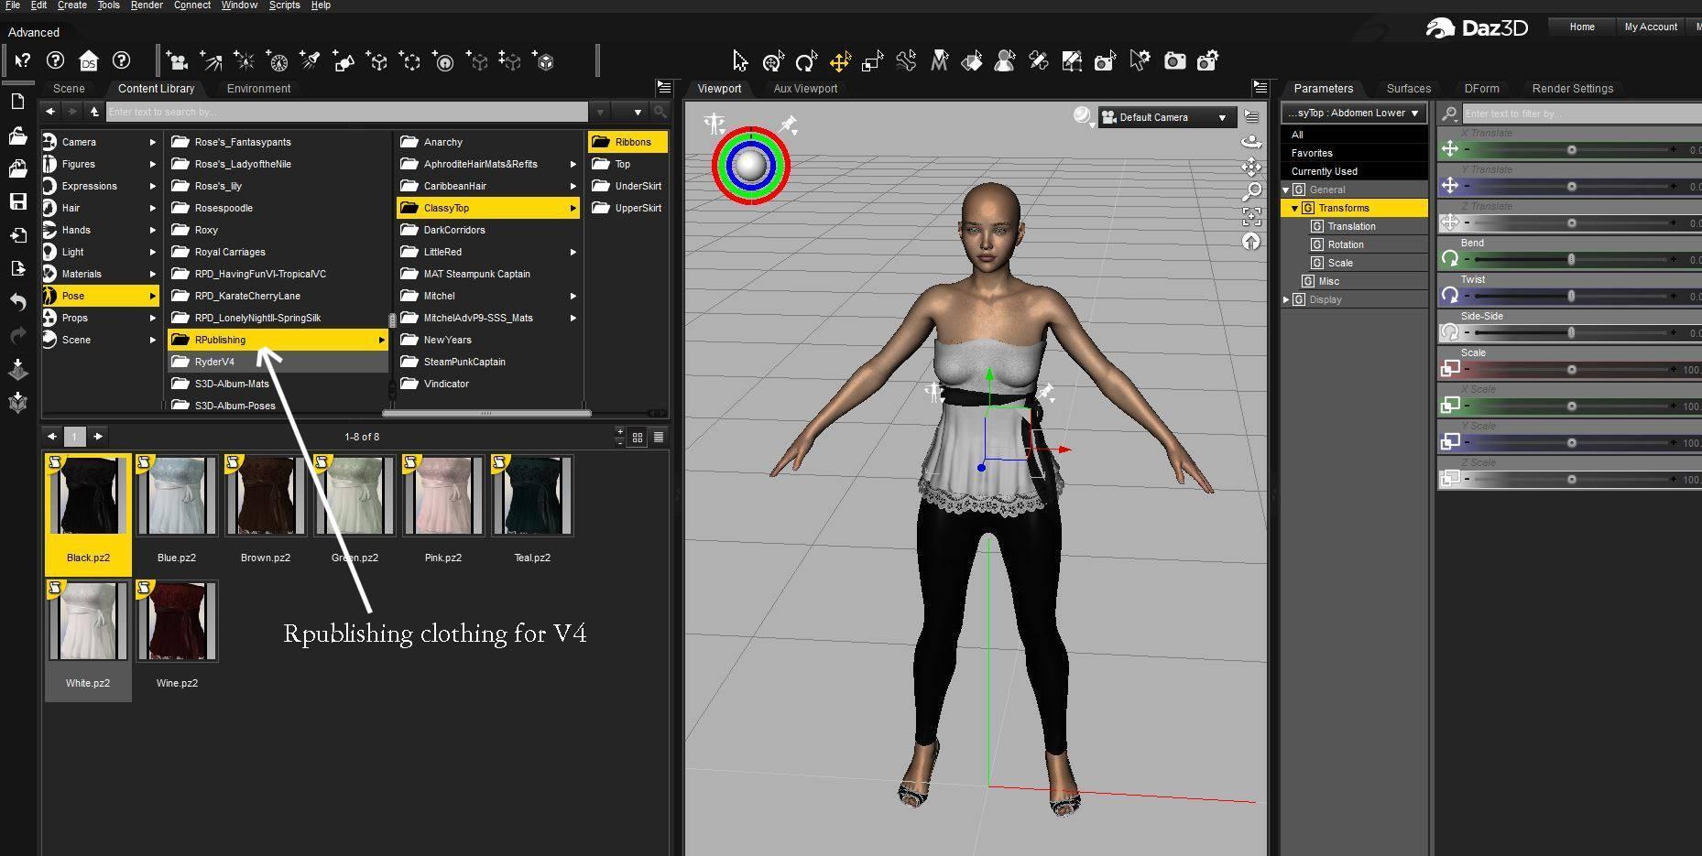This screenshot has height=856, width=1702.
Task: Open the viewport draw style sphere menu
Action: [x=1084, y=116]
